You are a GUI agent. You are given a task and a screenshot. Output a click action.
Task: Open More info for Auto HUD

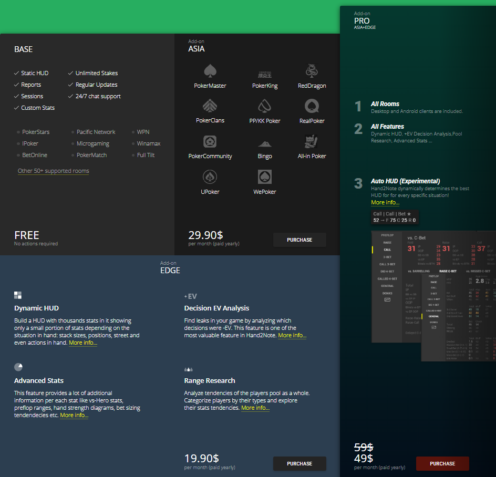point(385,202)
